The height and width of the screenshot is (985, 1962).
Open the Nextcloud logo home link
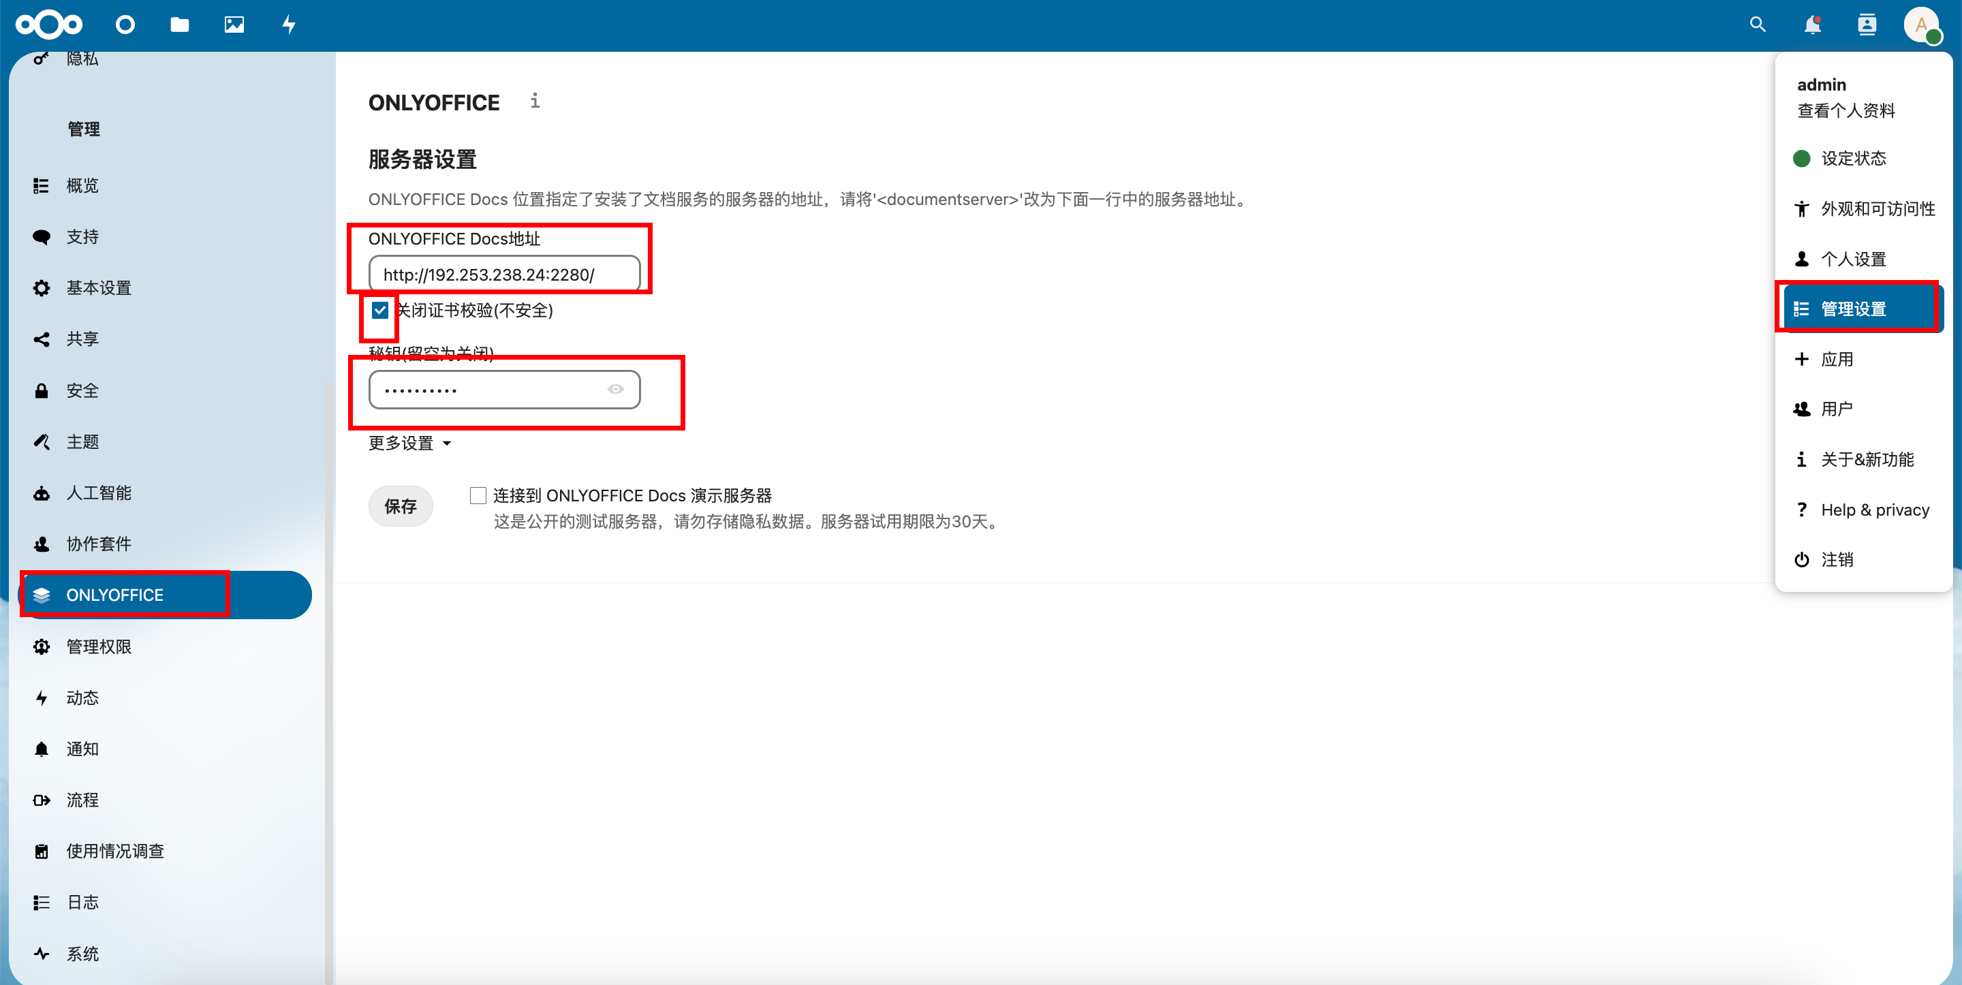click(49, 25)
